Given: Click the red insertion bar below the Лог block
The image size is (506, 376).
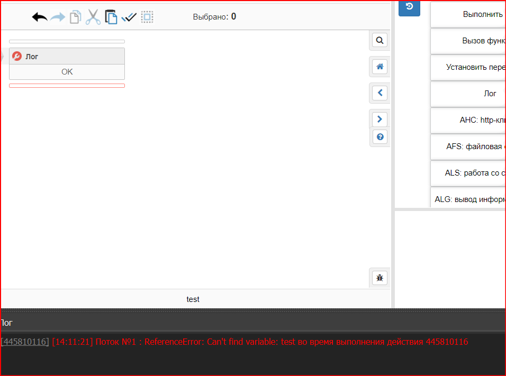Looking at the screenshot, I should [67, 85].
